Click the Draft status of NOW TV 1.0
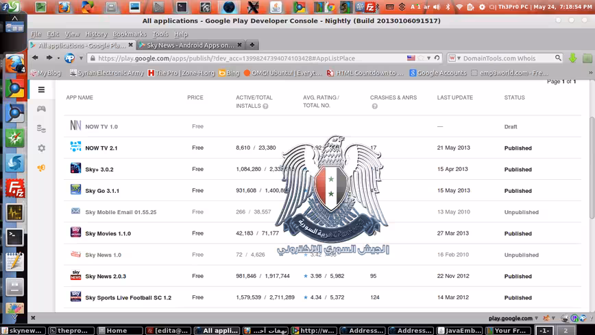This screenshot has width=595, height=335. tap(511, 127)
